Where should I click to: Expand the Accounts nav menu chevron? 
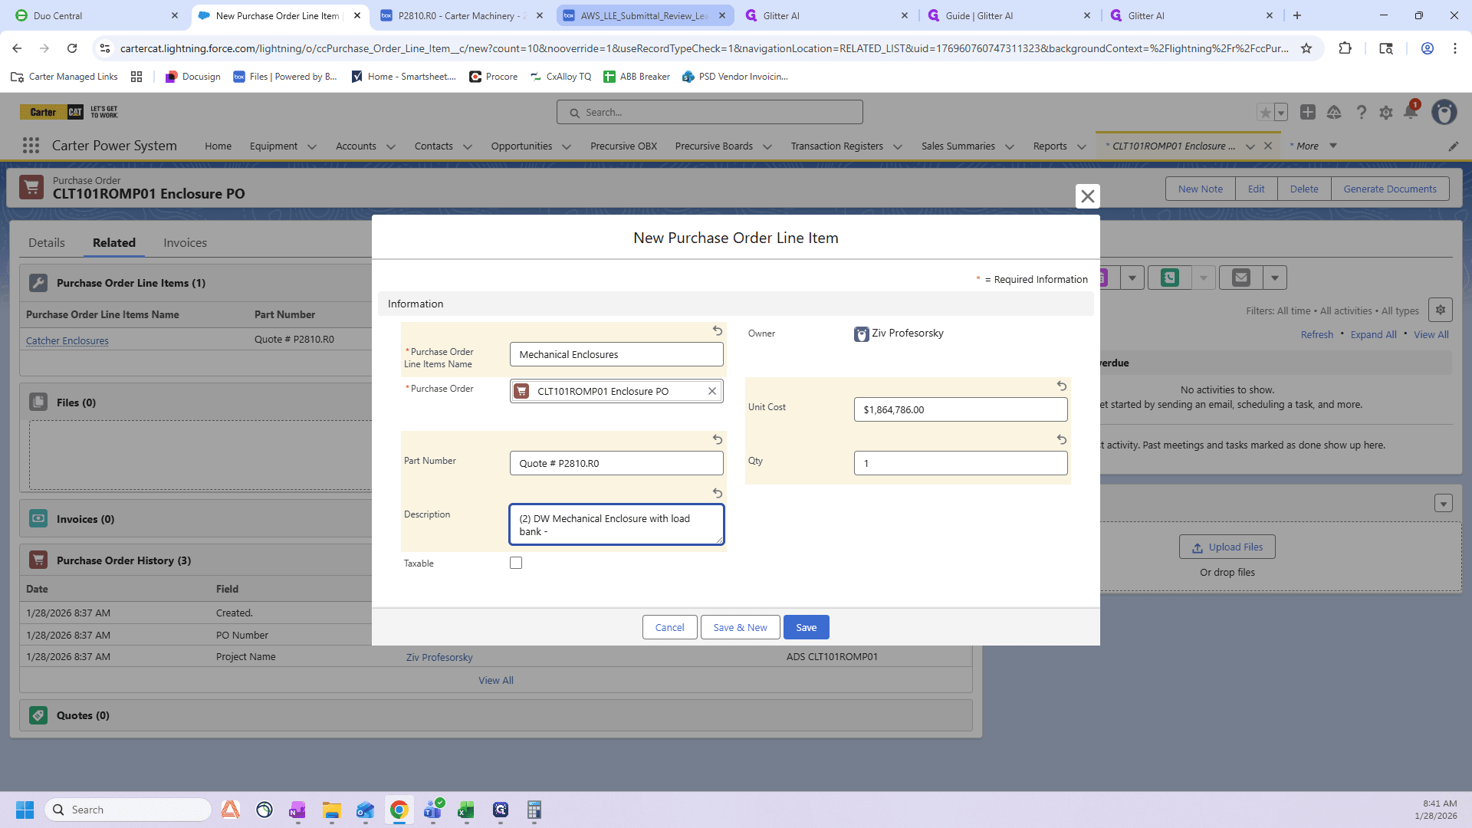point(391,146)
